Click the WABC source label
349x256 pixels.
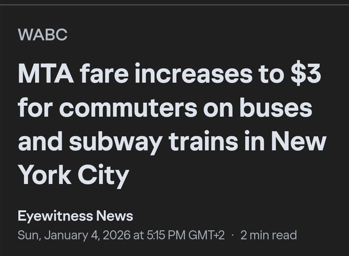coord(42,35)
